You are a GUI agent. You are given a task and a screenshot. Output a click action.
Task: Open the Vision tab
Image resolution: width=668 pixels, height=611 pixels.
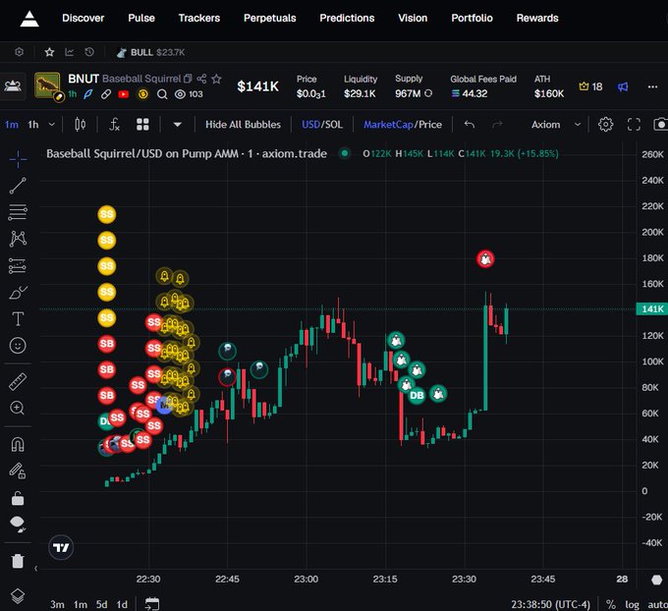click(413, 18)
